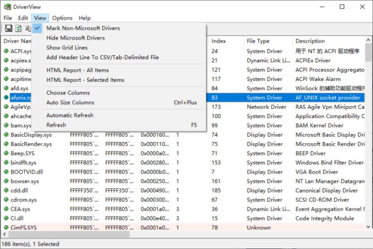
Task: Click the Refresh toolbar icon
Action: [19, 28]
